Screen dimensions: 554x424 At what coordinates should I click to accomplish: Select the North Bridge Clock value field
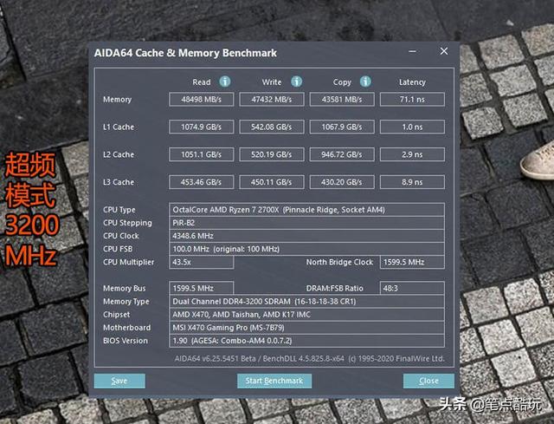click(412, 262)
